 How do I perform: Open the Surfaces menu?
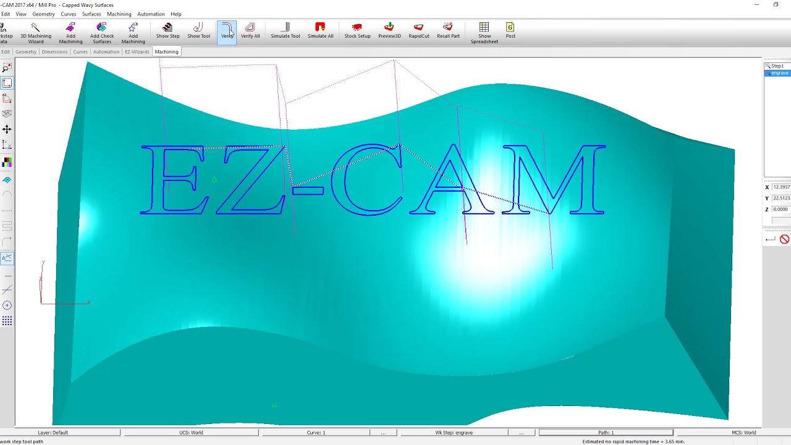pyautogui.click(x=91, y=14)
